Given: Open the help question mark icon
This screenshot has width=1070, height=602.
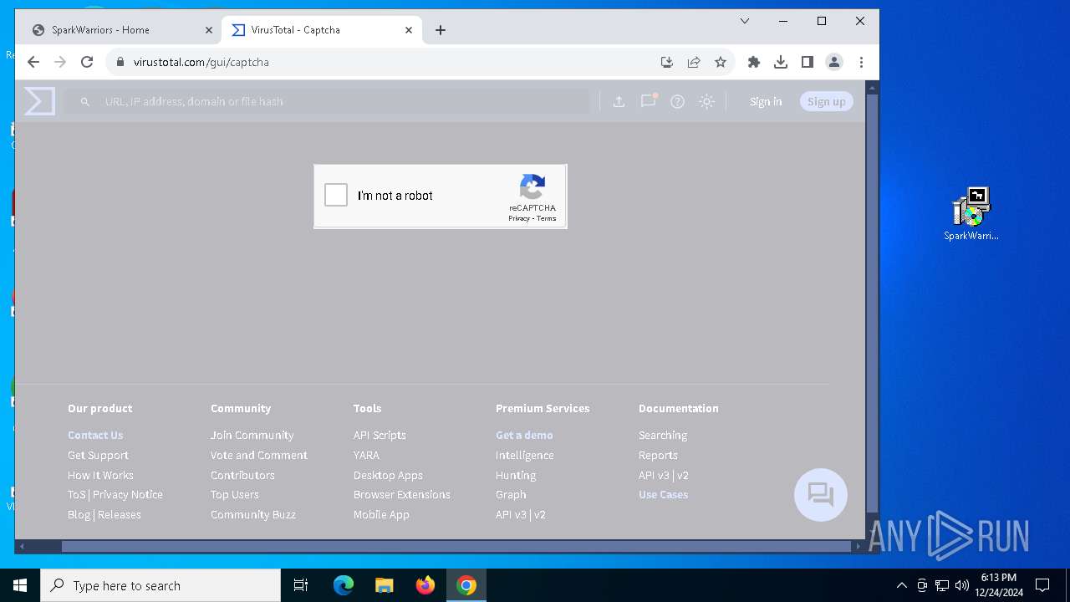Looking at the screenshot, I should click(677, 101).
